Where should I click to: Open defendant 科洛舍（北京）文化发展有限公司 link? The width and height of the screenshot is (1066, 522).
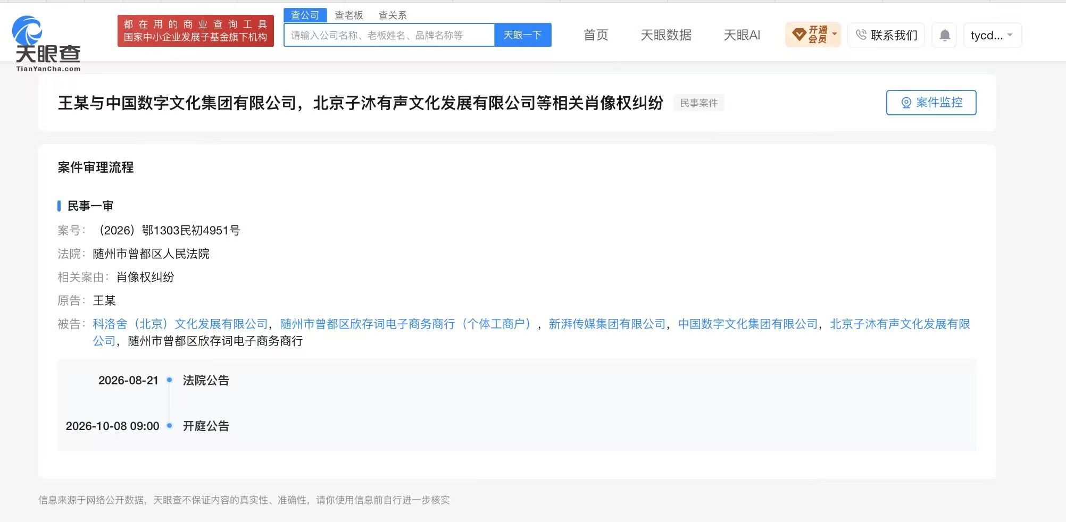coord(180,324)
